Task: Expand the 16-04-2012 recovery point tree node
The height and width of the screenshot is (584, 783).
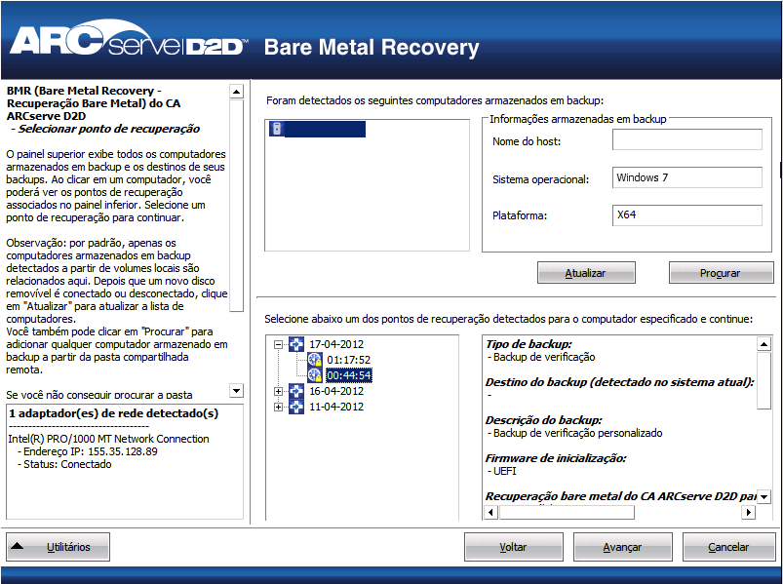Action: tap(280, 391)
